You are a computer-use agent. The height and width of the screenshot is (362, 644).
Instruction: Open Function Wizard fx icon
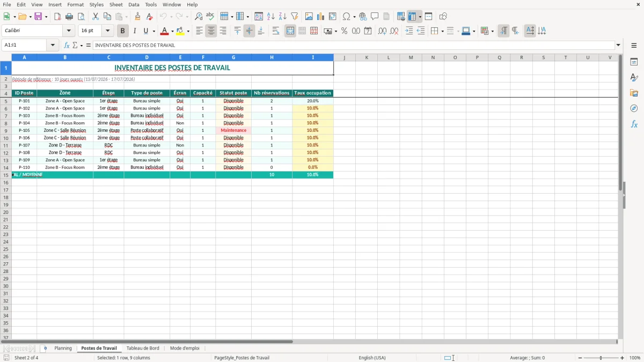tap(67, 45)
